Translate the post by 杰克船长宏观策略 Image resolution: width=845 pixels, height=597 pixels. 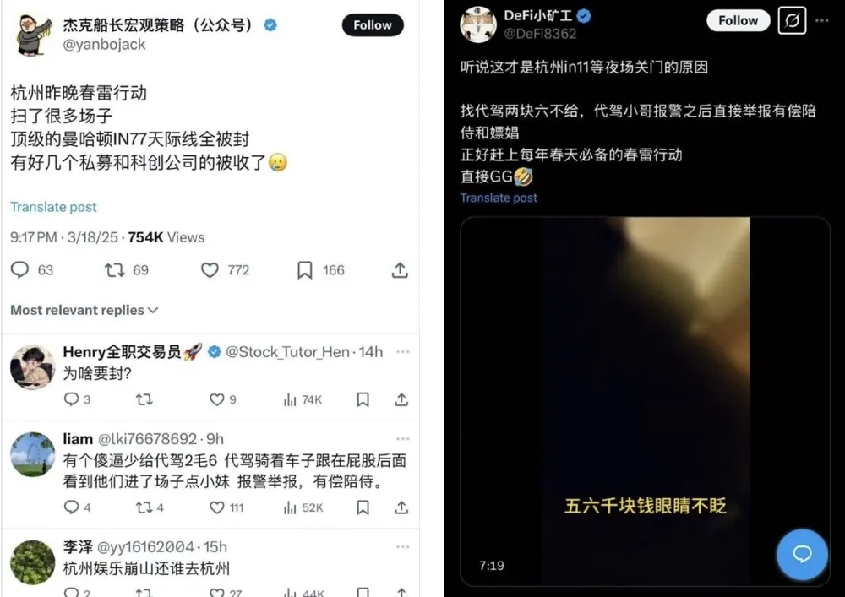[x=53, y=207]
